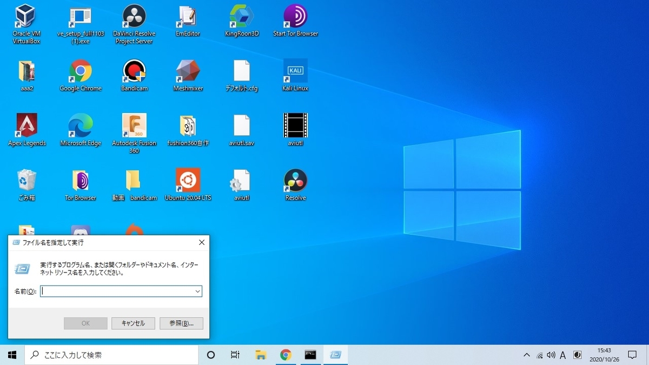The width and height of the screenshot is (649, 365).
Task: Click the 参照(B)... browse button
Action: [x=181, y=323]
